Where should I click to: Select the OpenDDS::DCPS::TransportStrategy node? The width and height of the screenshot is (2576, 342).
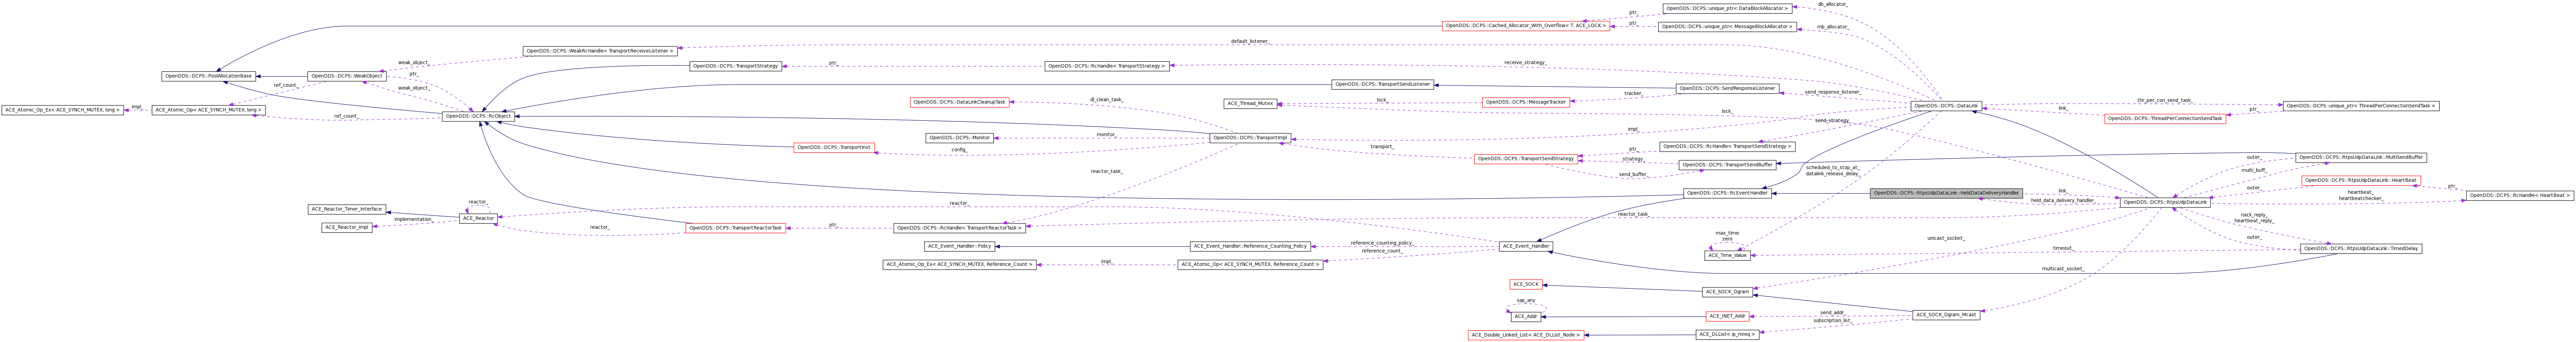(x=735, y=66)
